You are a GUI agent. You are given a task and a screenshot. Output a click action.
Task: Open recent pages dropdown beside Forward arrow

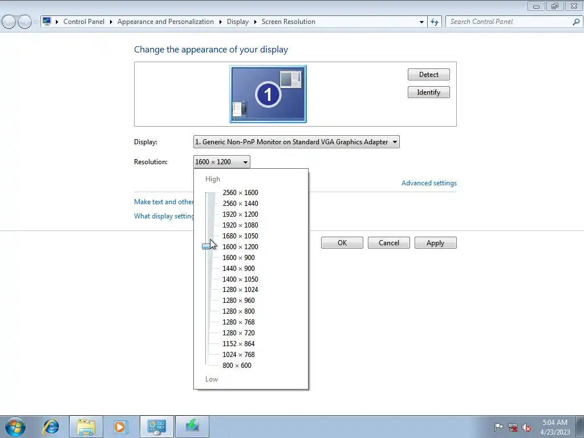pos(36,22)
